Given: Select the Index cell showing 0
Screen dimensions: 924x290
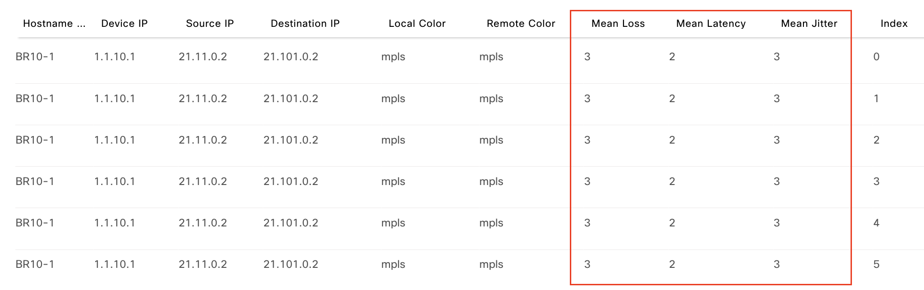Looking at the screenshot, I should point(876,57).
